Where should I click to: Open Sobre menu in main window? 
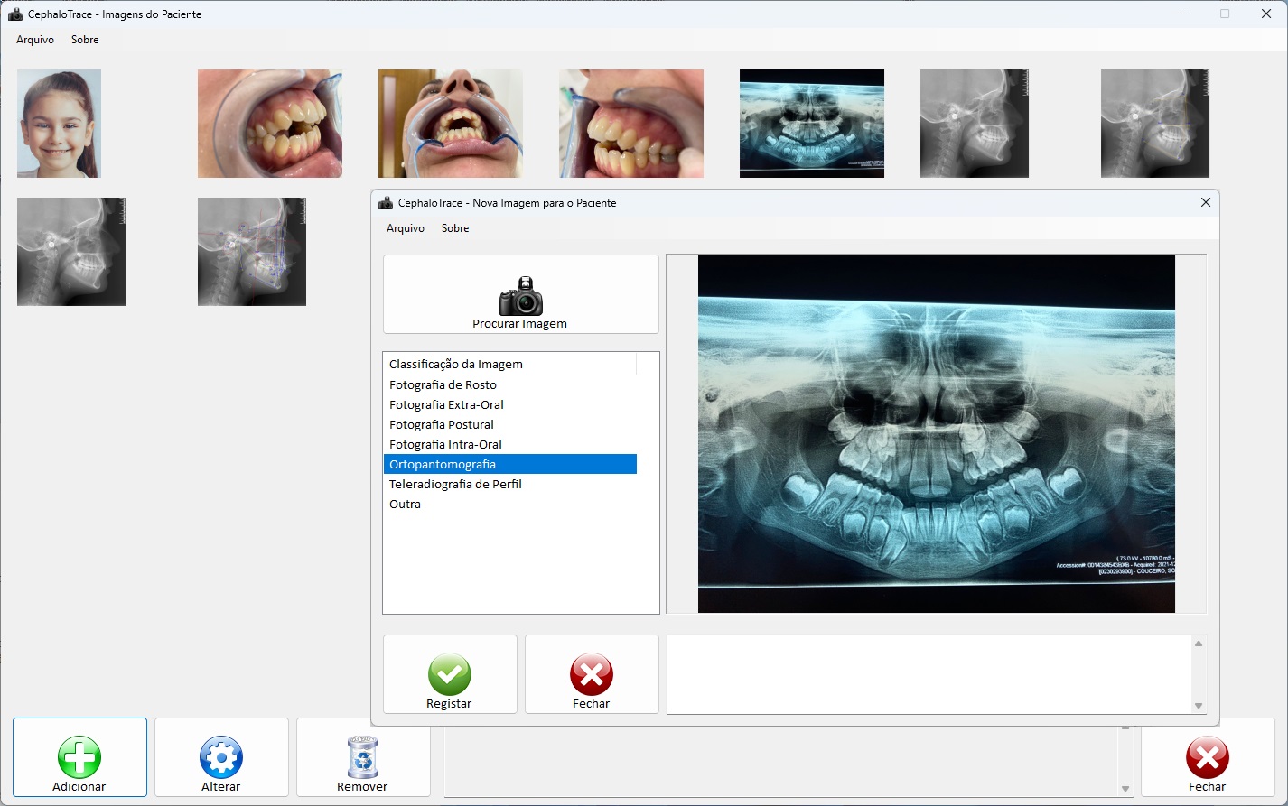(85, 40)
